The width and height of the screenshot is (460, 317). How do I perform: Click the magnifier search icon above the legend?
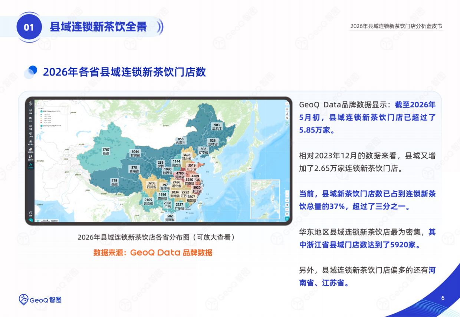coord(39,104)
